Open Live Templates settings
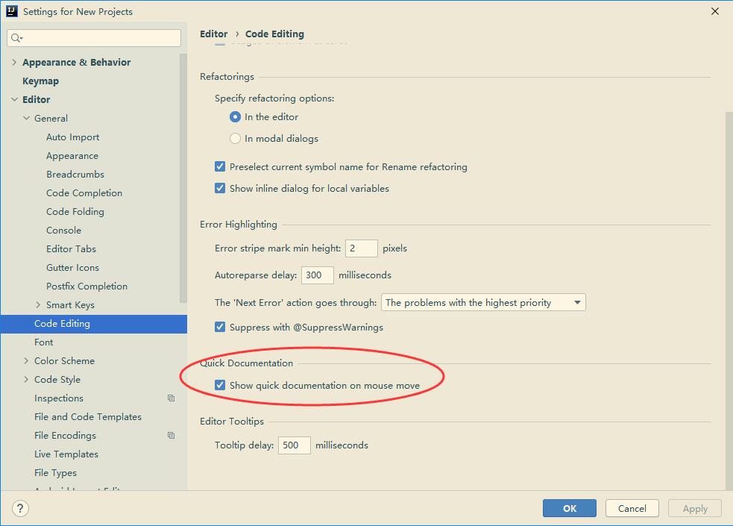 pyautogui.click(x=66, y=454)
